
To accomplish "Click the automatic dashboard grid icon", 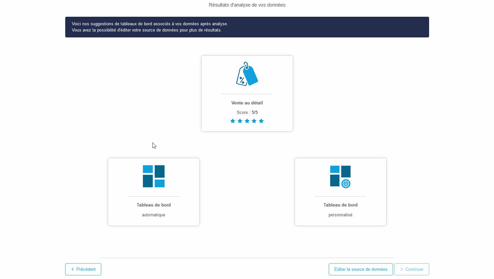I will [x=153, y=176].
